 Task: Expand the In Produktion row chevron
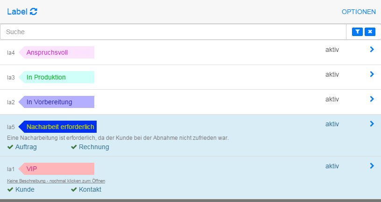372,74
